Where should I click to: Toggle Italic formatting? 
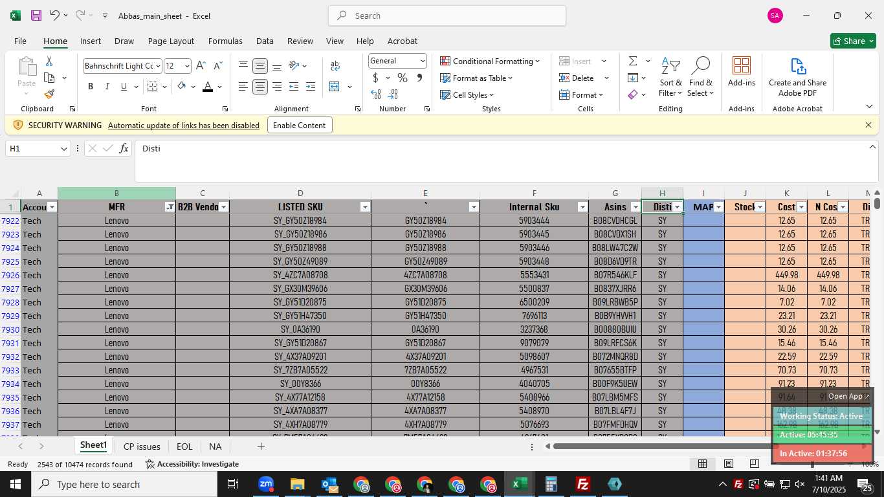(107, 87)
